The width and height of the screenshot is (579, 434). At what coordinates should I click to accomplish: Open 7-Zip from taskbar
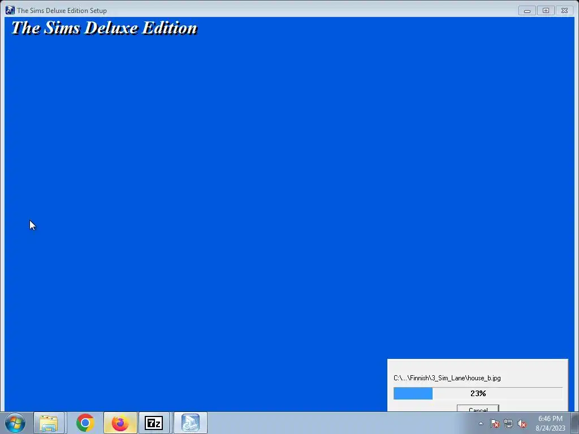coord(154,423)
